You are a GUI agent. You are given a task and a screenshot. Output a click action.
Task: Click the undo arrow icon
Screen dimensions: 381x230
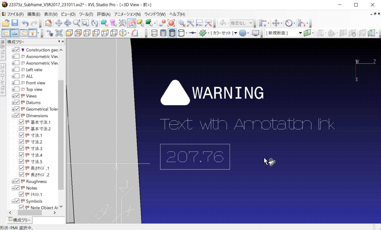click(25, 23)
